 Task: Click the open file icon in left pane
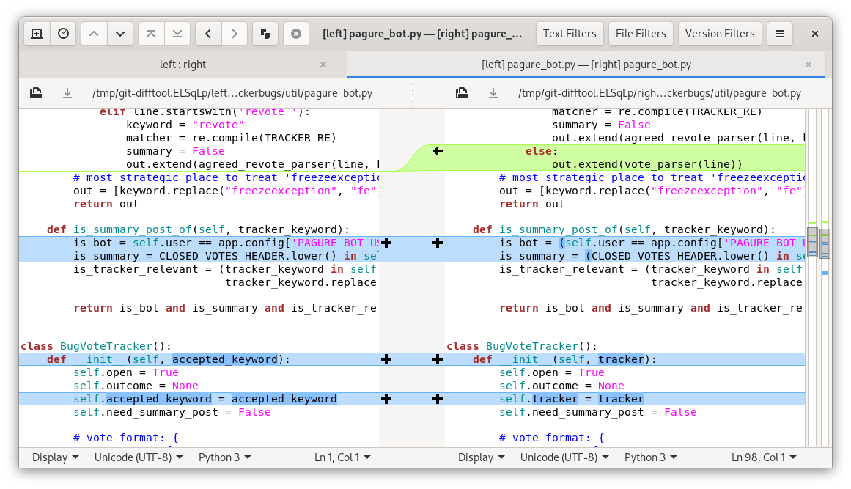click(36, 93)
